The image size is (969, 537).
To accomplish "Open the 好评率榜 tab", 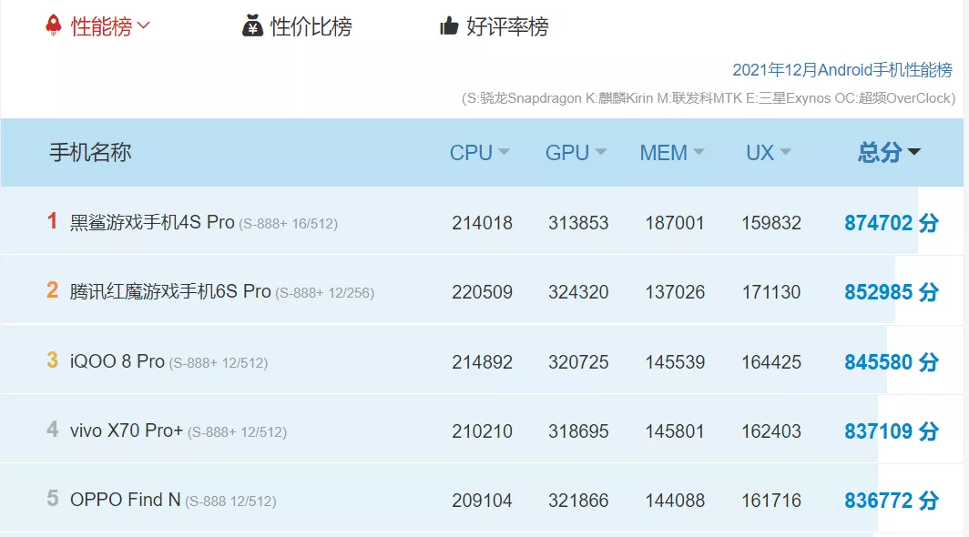I will (x=507, y=26).
